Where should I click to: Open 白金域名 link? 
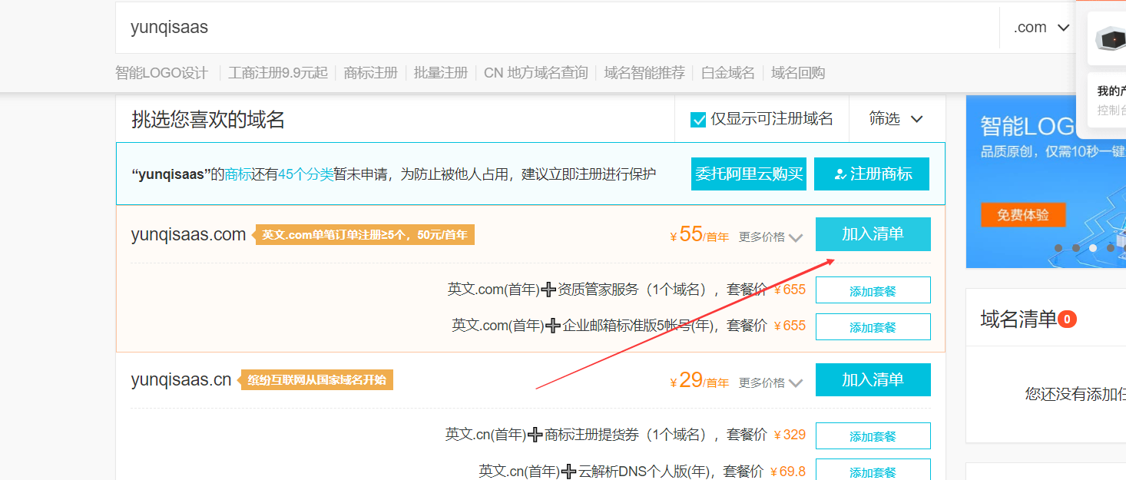coord(728,73)
